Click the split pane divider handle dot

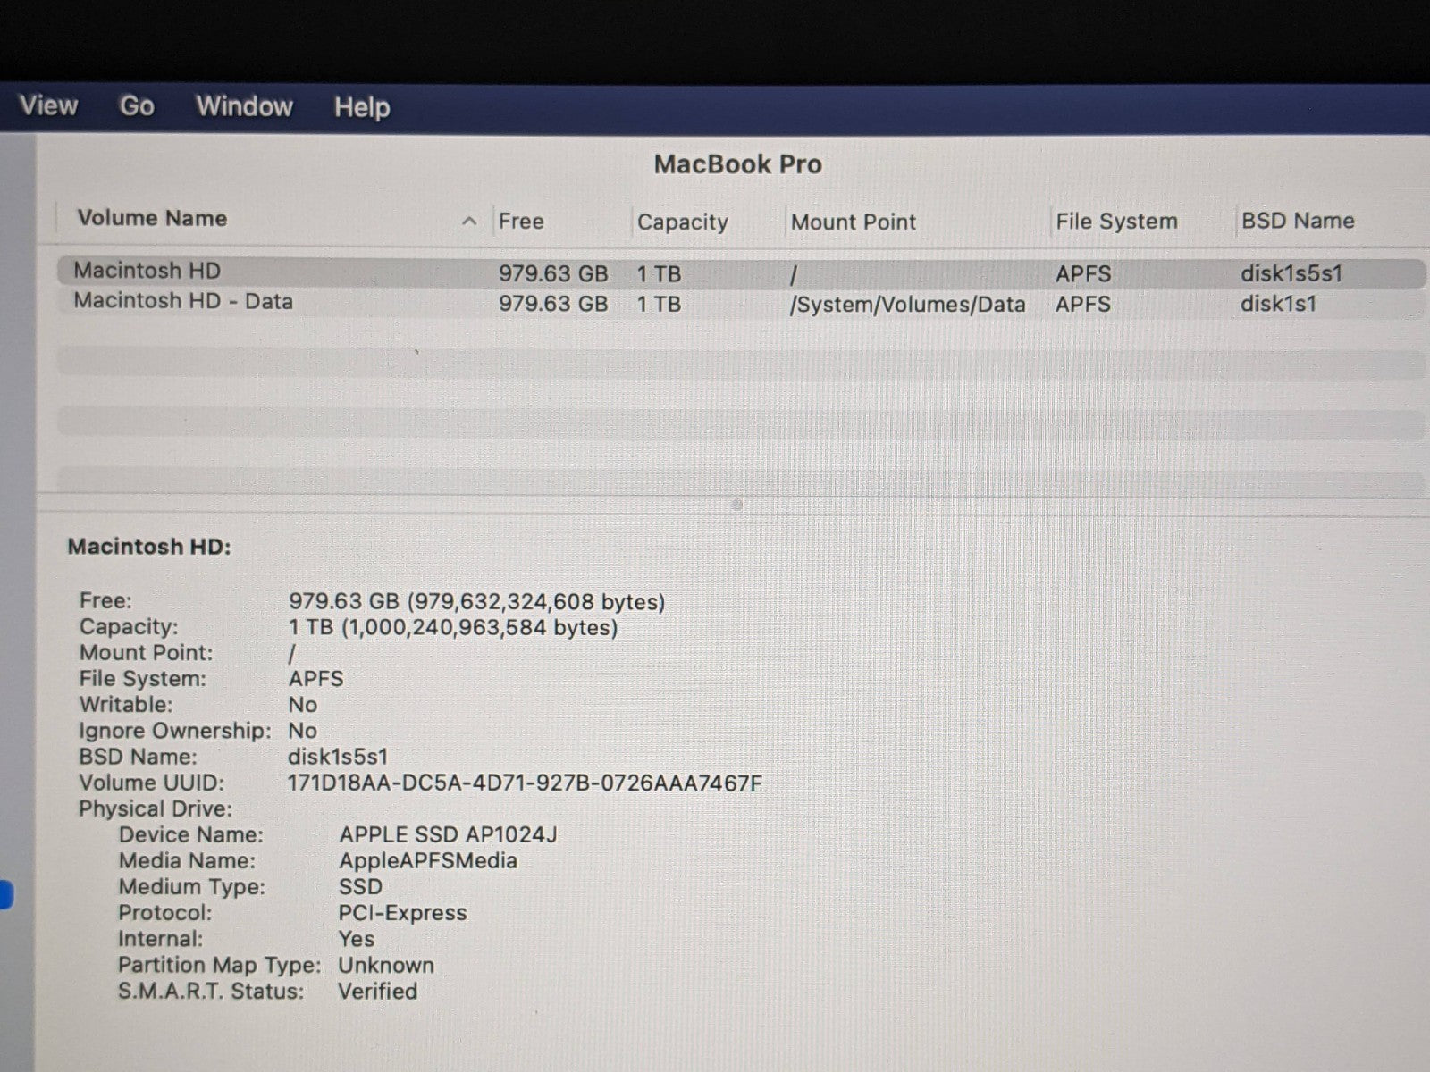(x=736, y=506)
